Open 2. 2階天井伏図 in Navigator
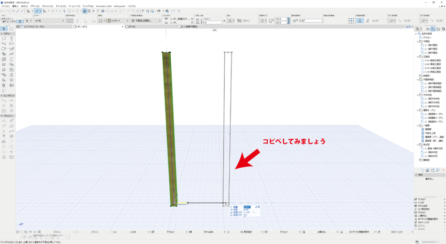 click(432, 103)
